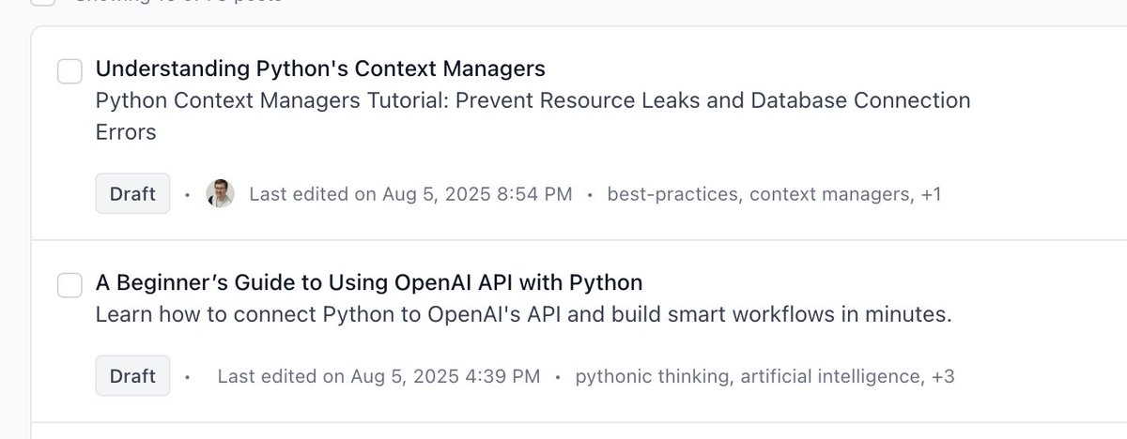Open the post Understanding Python's Context Managers
Image resolution: width=1127 pixels, height=439 pixels.
(320, 69)
